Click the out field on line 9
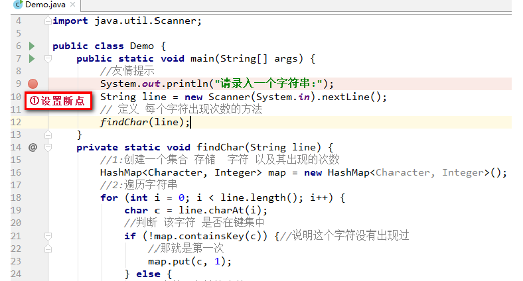 (x=151, y=84)
